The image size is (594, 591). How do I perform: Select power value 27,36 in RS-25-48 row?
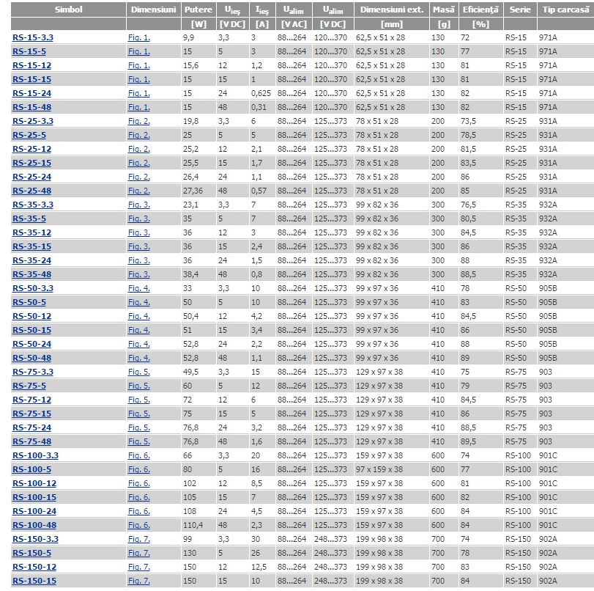pos(193,191)
